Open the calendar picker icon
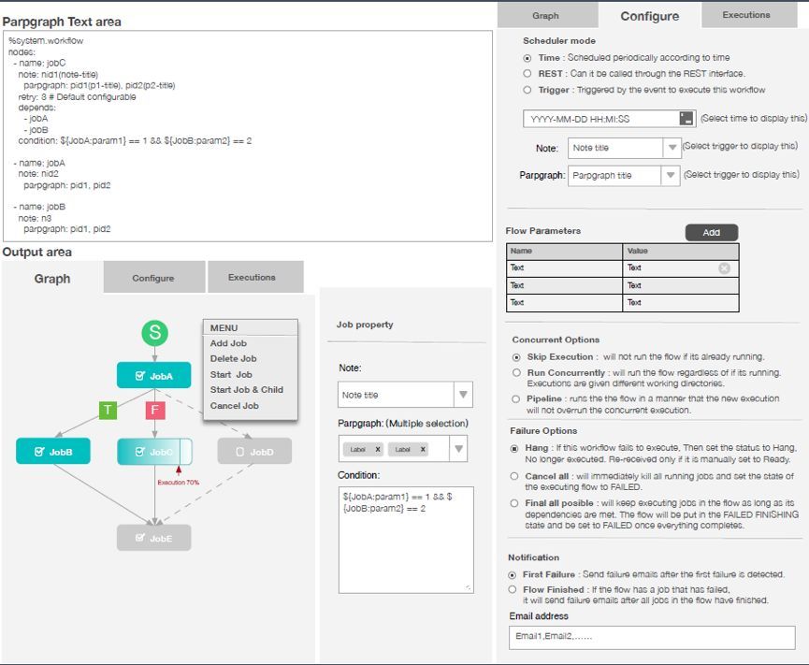Screen dimensions: 809x665 click(686, 119)
